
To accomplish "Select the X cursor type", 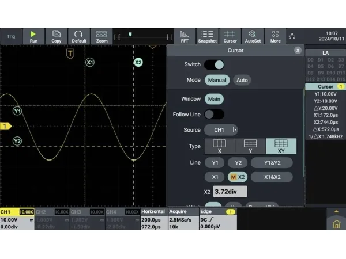I will (219, 146).
